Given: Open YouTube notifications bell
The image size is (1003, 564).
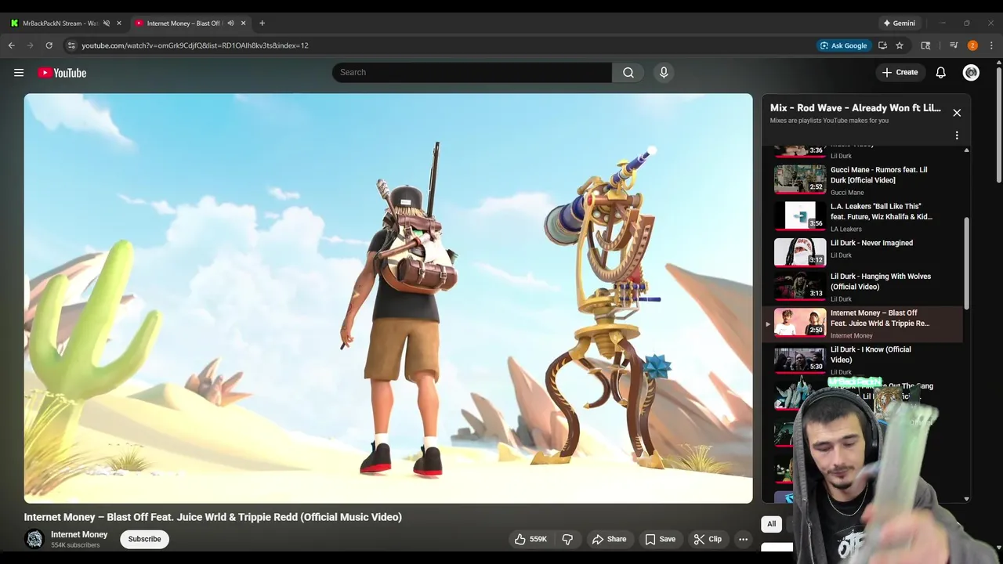Looking at the screenshot, I should (940, 72).
